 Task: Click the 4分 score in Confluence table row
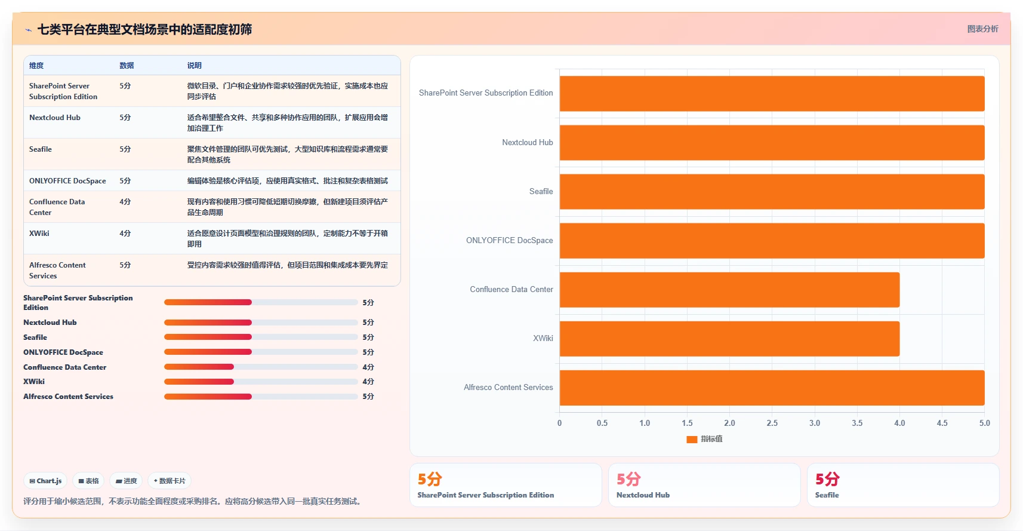[x=125, y=202]
